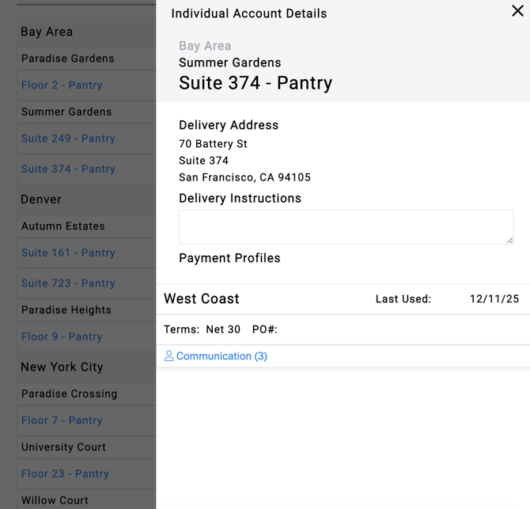Click the Delivery Instructions text box
This screenshot has width=530, height=509.
click(345, 226)
